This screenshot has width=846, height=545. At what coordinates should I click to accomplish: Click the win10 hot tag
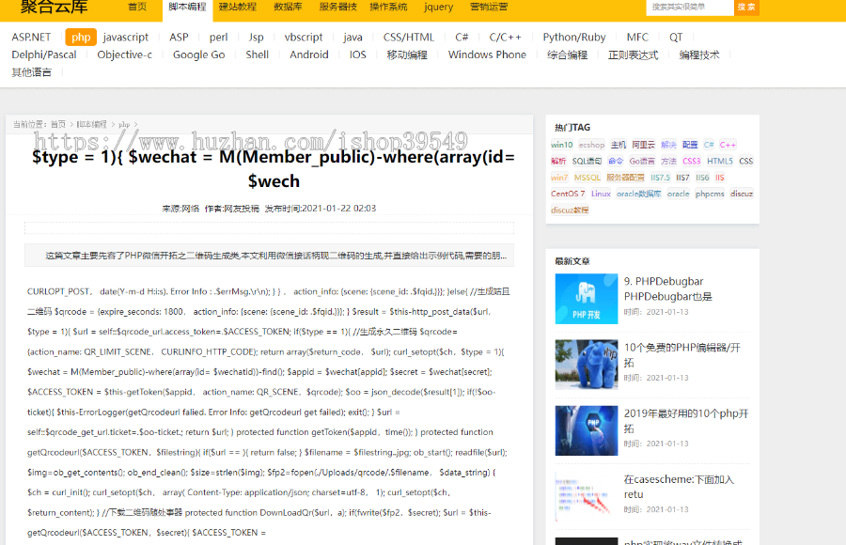pos(562,145)
